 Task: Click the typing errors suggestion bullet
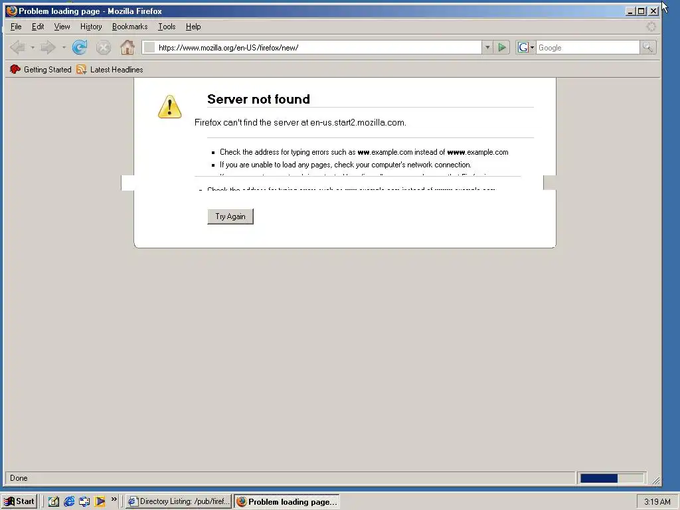click(x=364, y=152)
